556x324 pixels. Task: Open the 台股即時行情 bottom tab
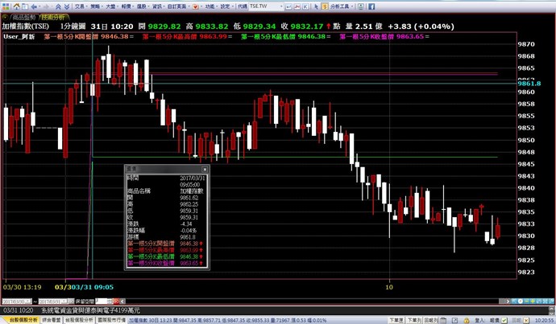[81, 319]
